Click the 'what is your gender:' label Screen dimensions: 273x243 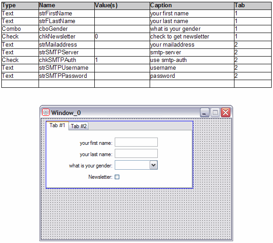[x=91, y=166]
